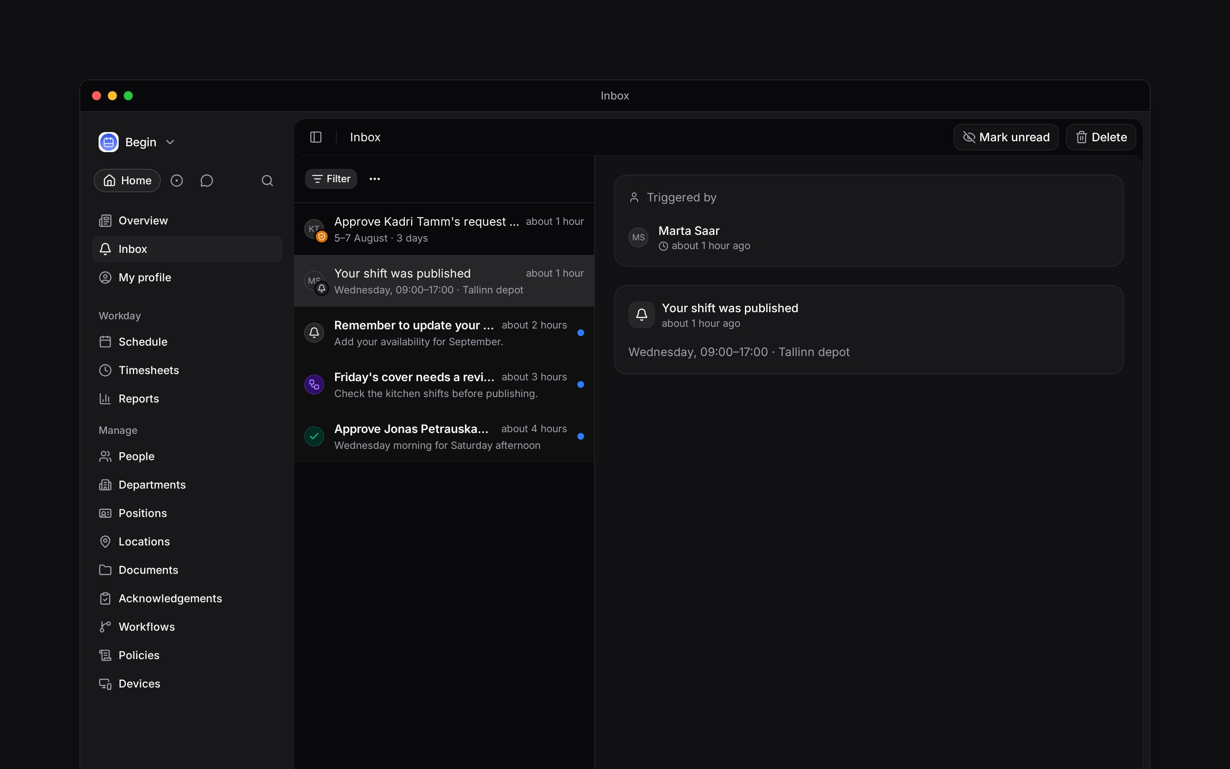Open the Filter button

point(331,179)
